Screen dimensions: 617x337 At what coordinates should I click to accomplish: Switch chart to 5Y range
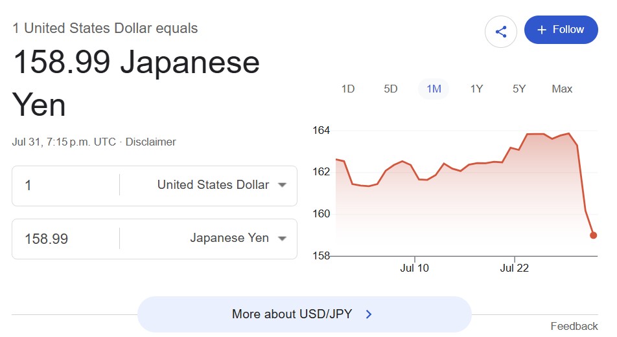coord(518,89)
